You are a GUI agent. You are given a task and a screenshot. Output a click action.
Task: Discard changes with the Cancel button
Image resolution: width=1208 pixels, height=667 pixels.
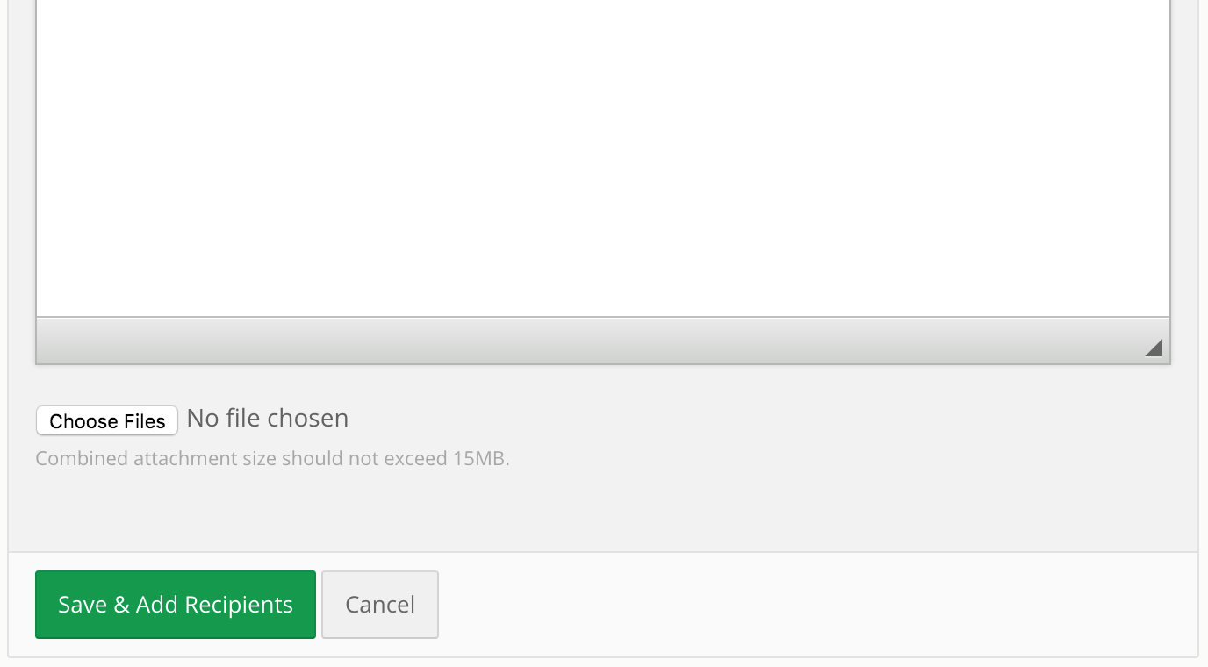[380, 605]
